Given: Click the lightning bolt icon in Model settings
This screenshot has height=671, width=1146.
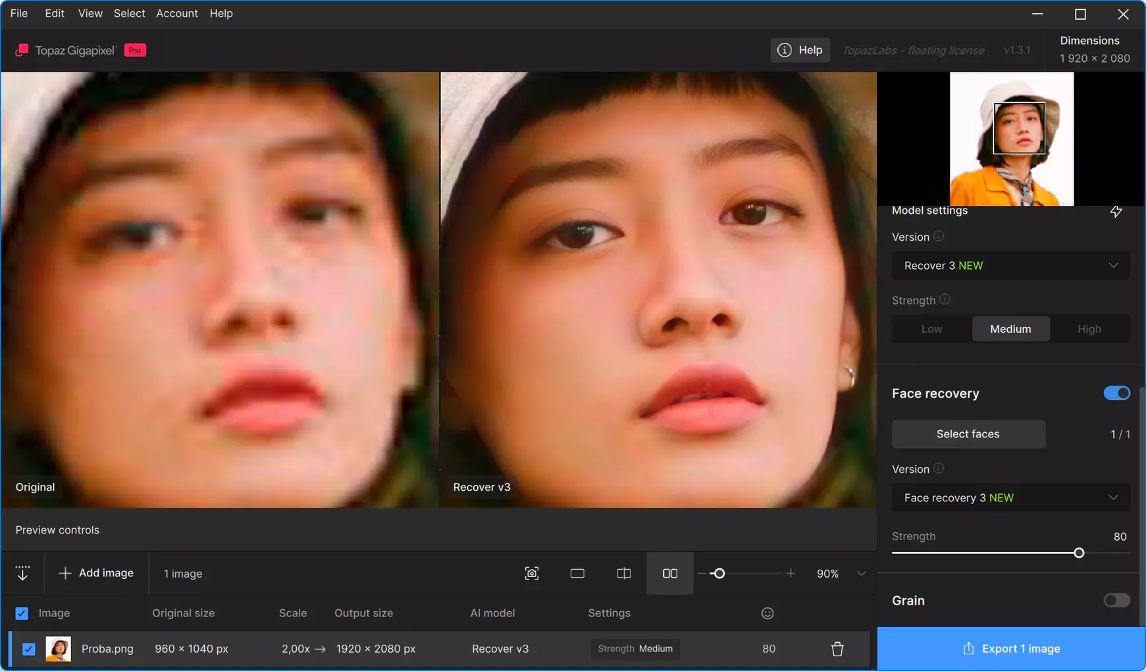Looking at the screenshot, I should [1116, 211].
